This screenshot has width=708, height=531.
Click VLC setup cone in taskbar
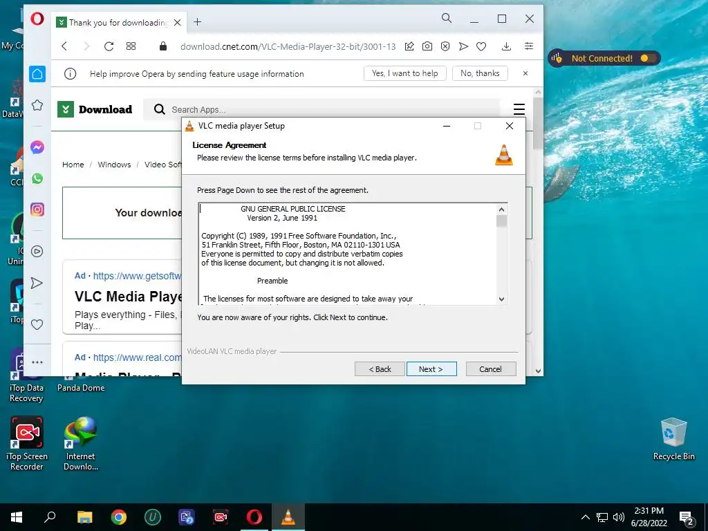(288, 517)
